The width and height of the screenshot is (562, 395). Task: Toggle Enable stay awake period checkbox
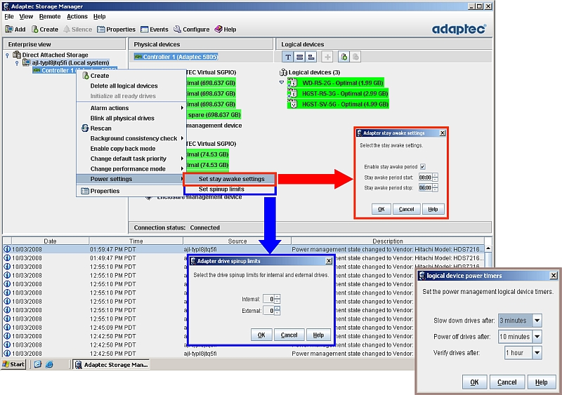pos(423,167)
